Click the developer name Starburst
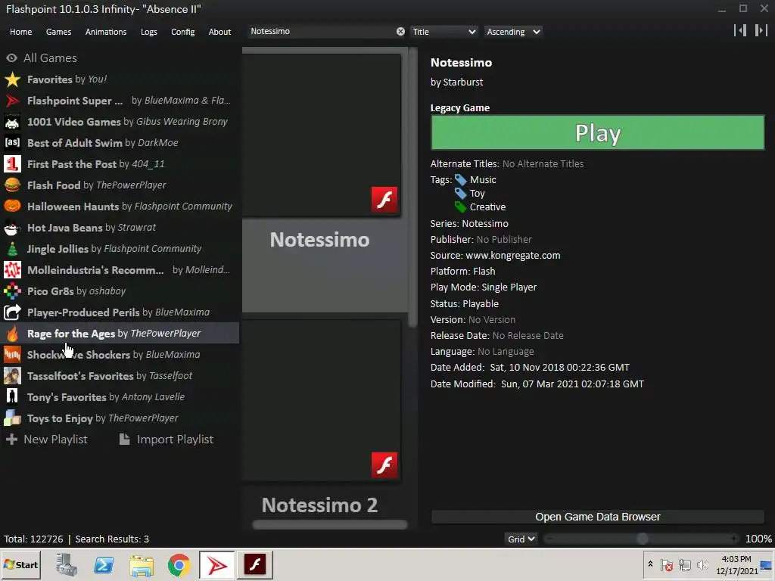Viewport: 775px width, 581px height. tap(463, 82)
